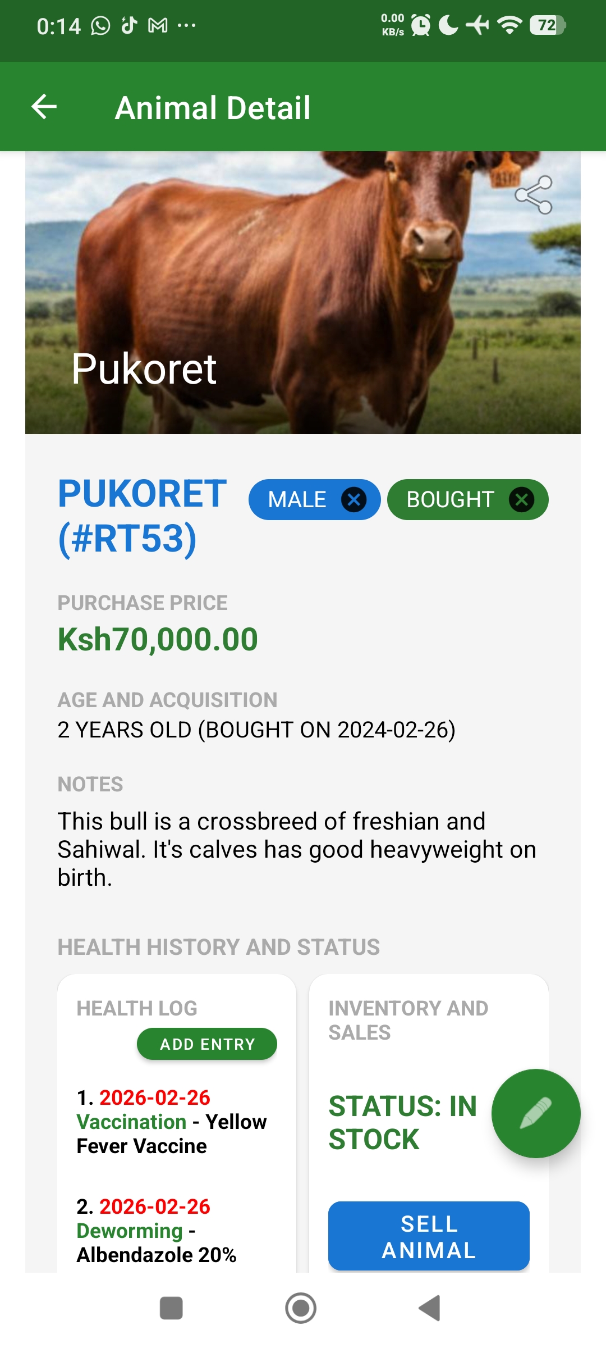Tap the WhatsApp notification icon

[101, 25]
